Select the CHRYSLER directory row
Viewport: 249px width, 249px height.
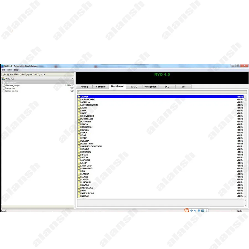click(160, 119)
